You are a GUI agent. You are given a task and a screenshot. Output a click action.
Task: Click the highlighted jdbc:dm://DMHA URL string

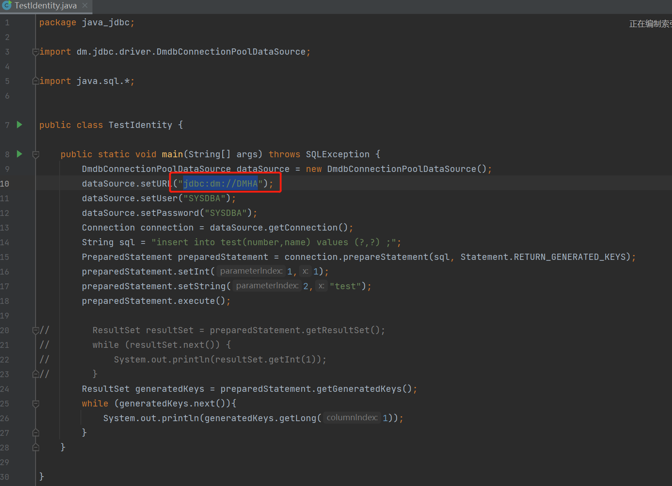click(x=220, y=184)
